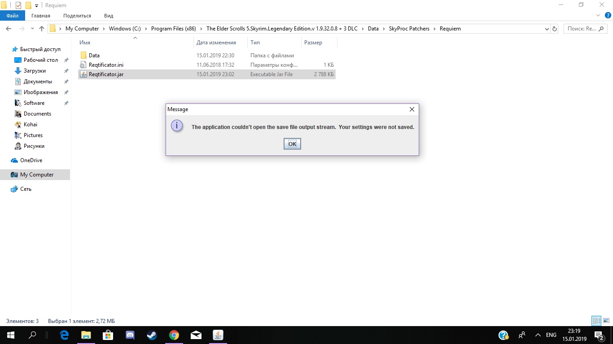
Task: Click the Executable Jar File type cell
Action: coord(271,74)
